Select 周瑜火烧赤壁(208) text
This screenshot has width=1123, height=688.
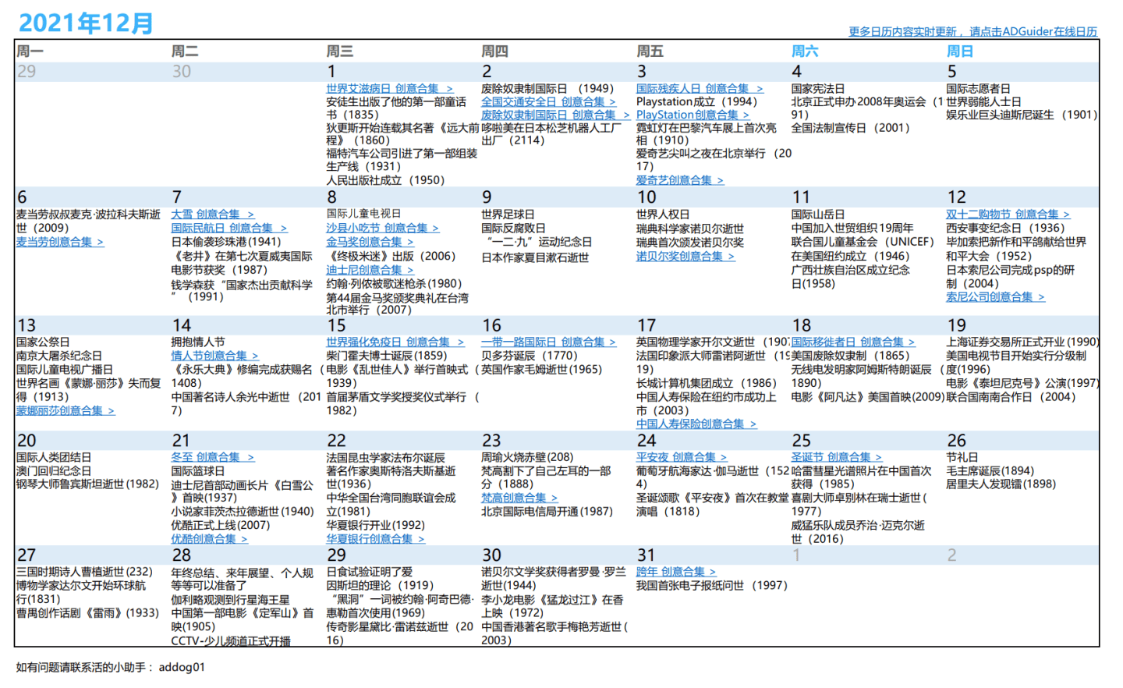(527, 456)
